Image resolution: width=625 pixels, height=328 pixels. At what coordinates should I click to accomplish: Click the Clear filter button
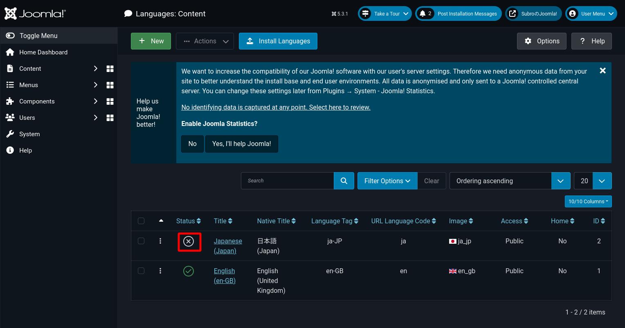[x=432, y=181]
